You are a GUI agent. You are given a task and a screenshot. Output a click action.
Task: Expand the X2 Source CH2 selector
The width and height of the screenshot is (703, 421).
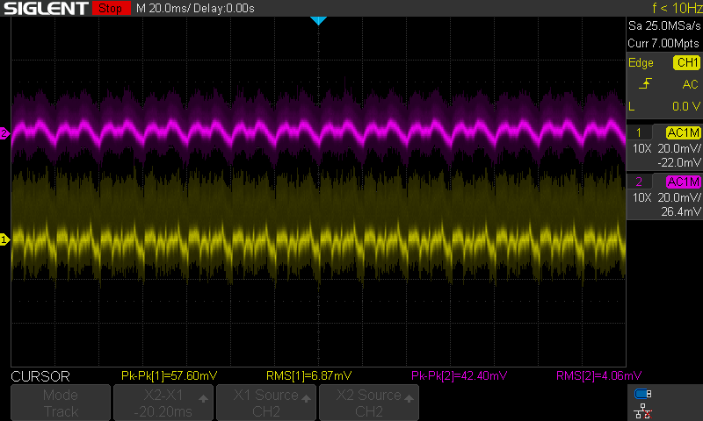368,403
